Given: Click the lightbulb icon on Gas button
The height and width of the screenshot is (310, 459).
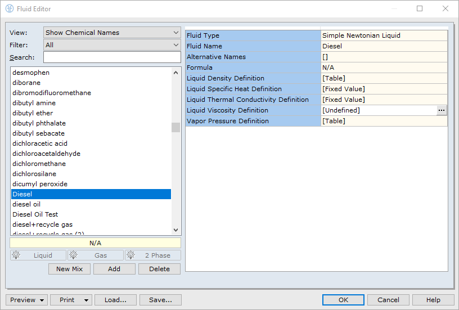Looking at the screenshot, I should pos(74,255).
